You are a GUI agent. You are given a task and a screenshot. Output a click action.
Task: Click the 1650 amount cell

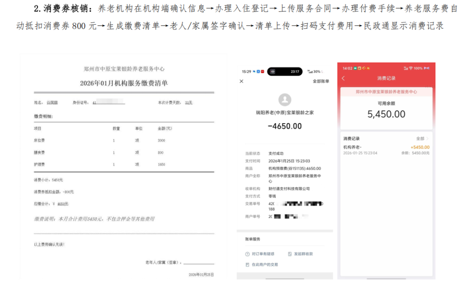tap(161, 164)
